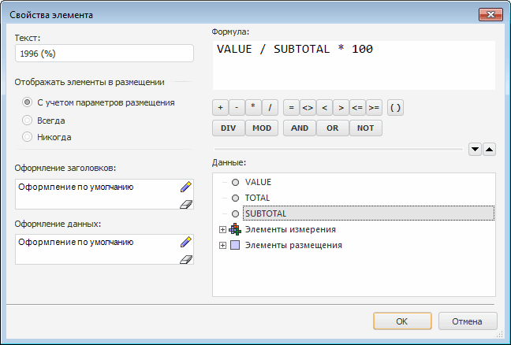Insert parentheses into the formula
The image size is (511, 345).
point(395,107)
